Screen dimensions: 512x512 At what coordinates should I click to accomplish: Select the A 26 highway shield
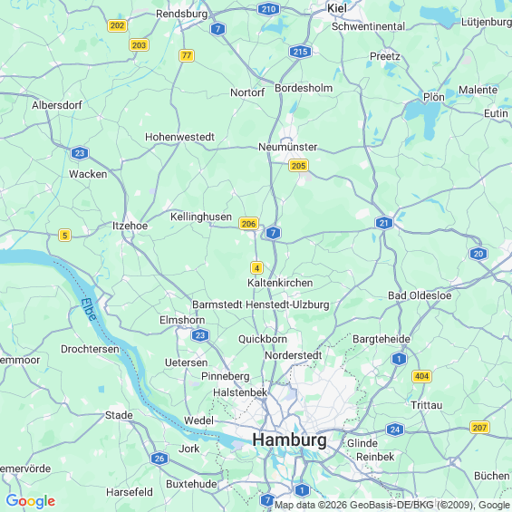pos(159,459)
